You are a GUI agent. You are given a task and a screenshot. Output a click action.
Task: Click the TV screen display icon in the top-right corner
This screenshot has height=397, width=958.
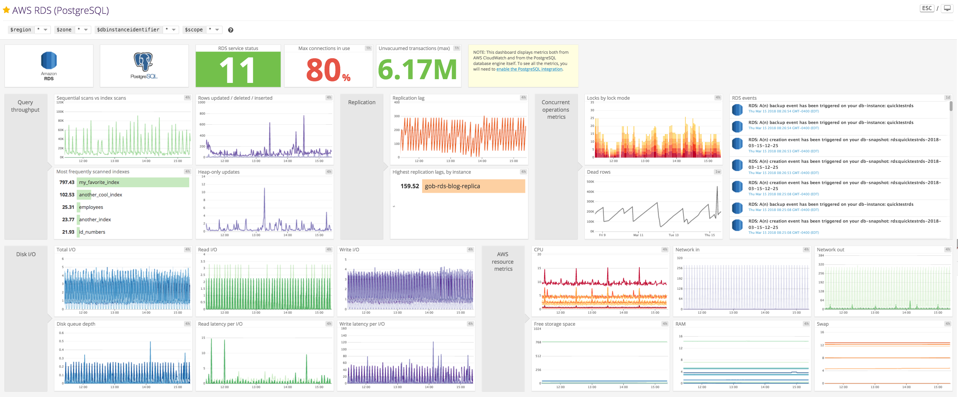click(x=947, y=8)
